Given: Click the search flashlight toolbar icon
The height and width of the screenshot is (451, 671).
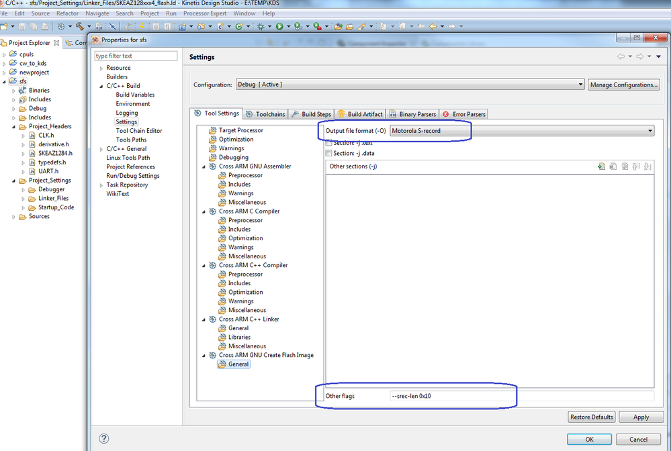Looking at the screenshot, I should coord(361,26).
